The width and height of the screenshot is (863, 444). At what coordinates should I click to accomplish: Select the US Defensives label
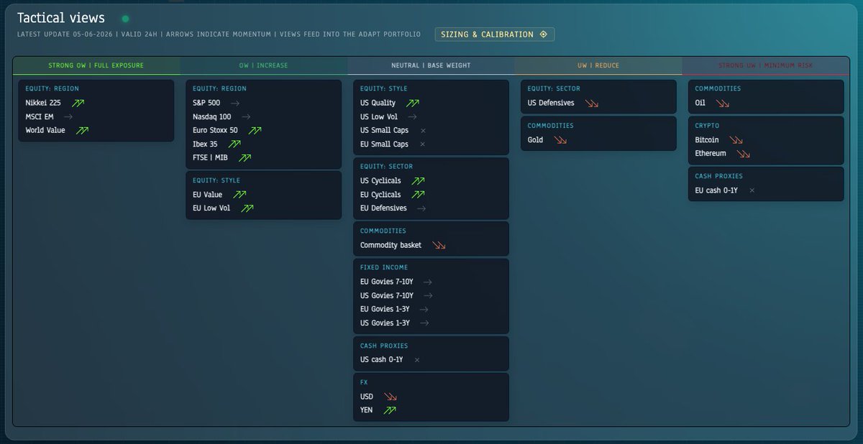click(551, 103)
